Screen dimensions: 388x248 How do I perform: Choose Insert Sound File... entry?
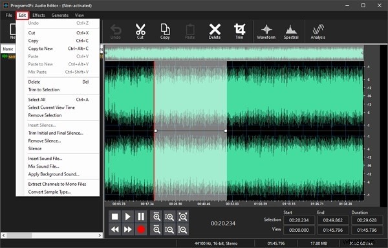tap(58, 158)
